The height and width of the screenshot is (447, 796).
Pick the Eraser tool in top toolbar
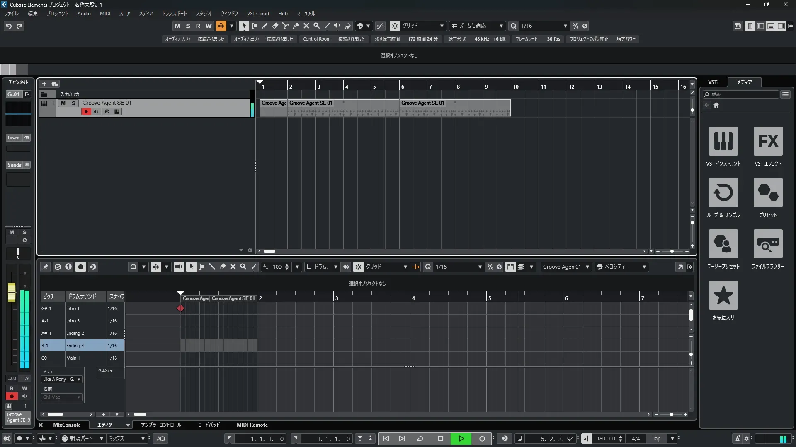point(275,26)
